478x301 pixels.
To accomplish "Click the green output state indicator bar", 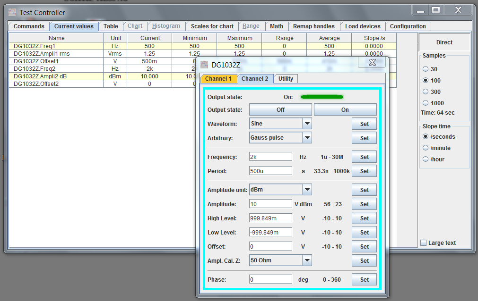I will pos(322,97).
